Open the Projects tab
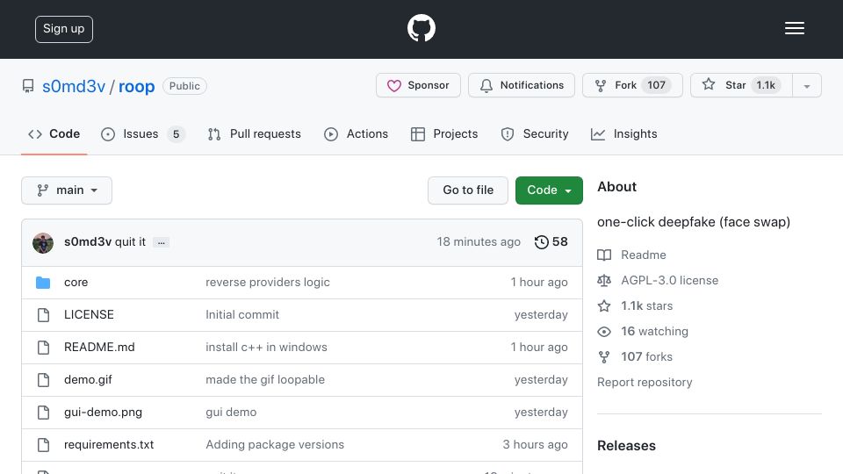This screenshot has height=474, width=843. click(x=444, y=133)
